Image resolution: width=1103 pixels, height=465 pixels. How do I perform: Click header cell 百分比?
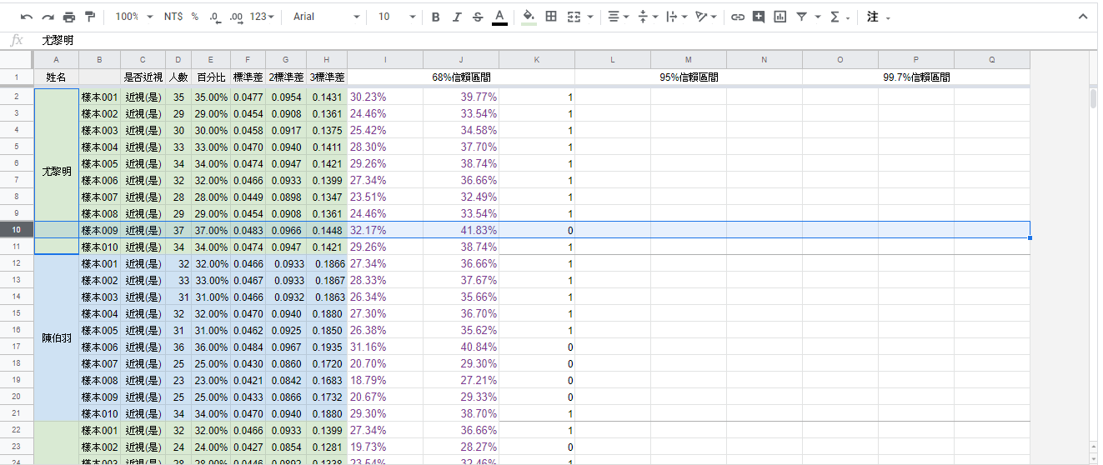(210, 77)
